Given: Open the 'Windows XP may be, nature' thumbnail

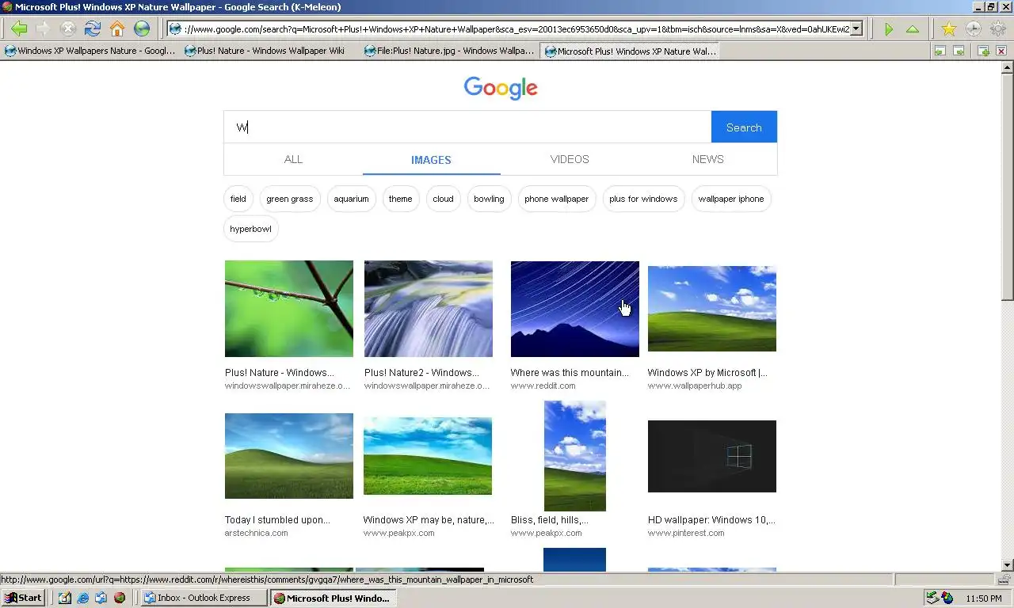Looking at the screenshot, I should (428, 456).
